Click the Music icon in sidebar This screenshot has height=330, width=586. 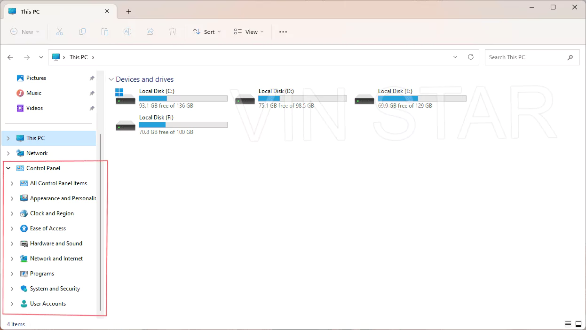click(x=20, y=93)
